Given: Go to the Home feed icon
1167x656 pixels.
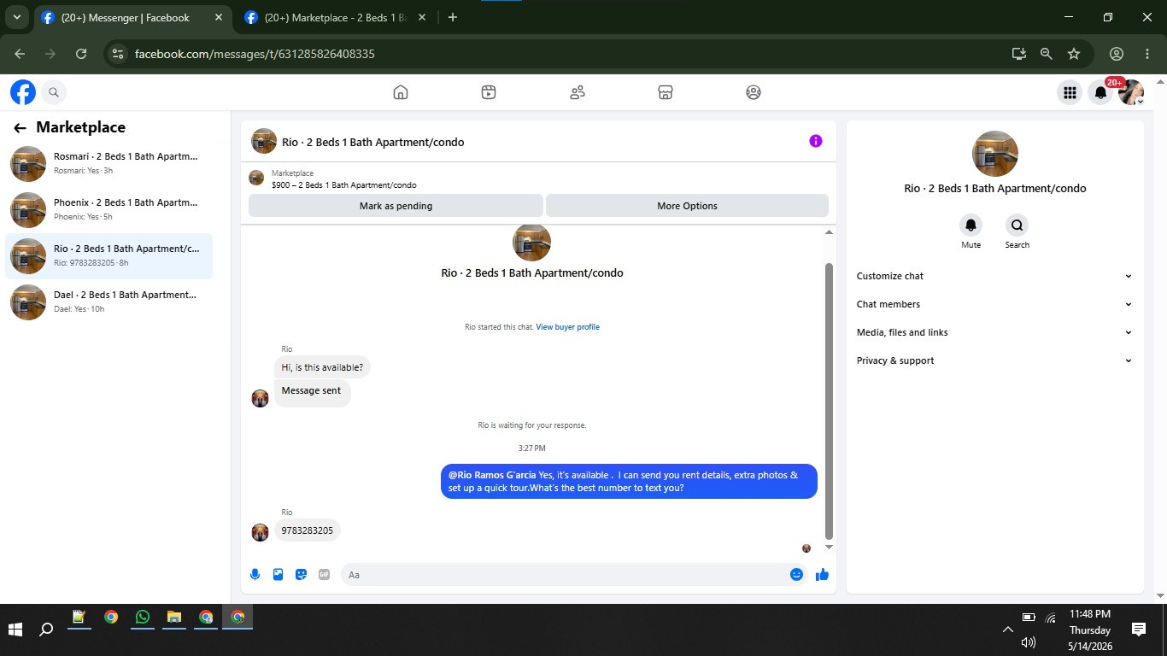Looking at the screenshot, I should (401, 92).
